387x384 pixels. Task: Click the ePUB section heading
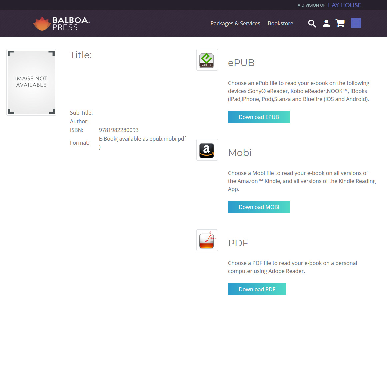pyautogui.click(x=241, y=63)
